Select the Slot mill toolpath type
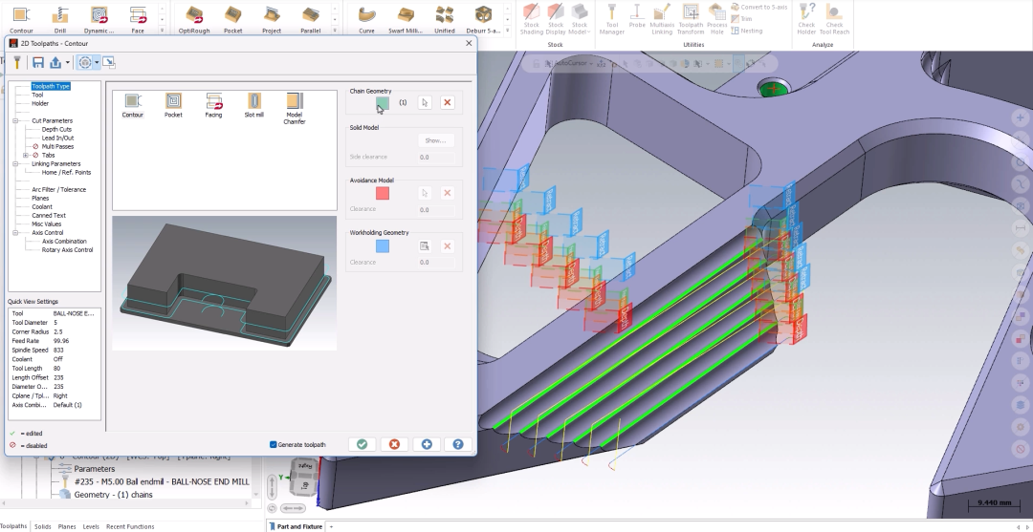 pyautogui.click(x=253, y=105)
